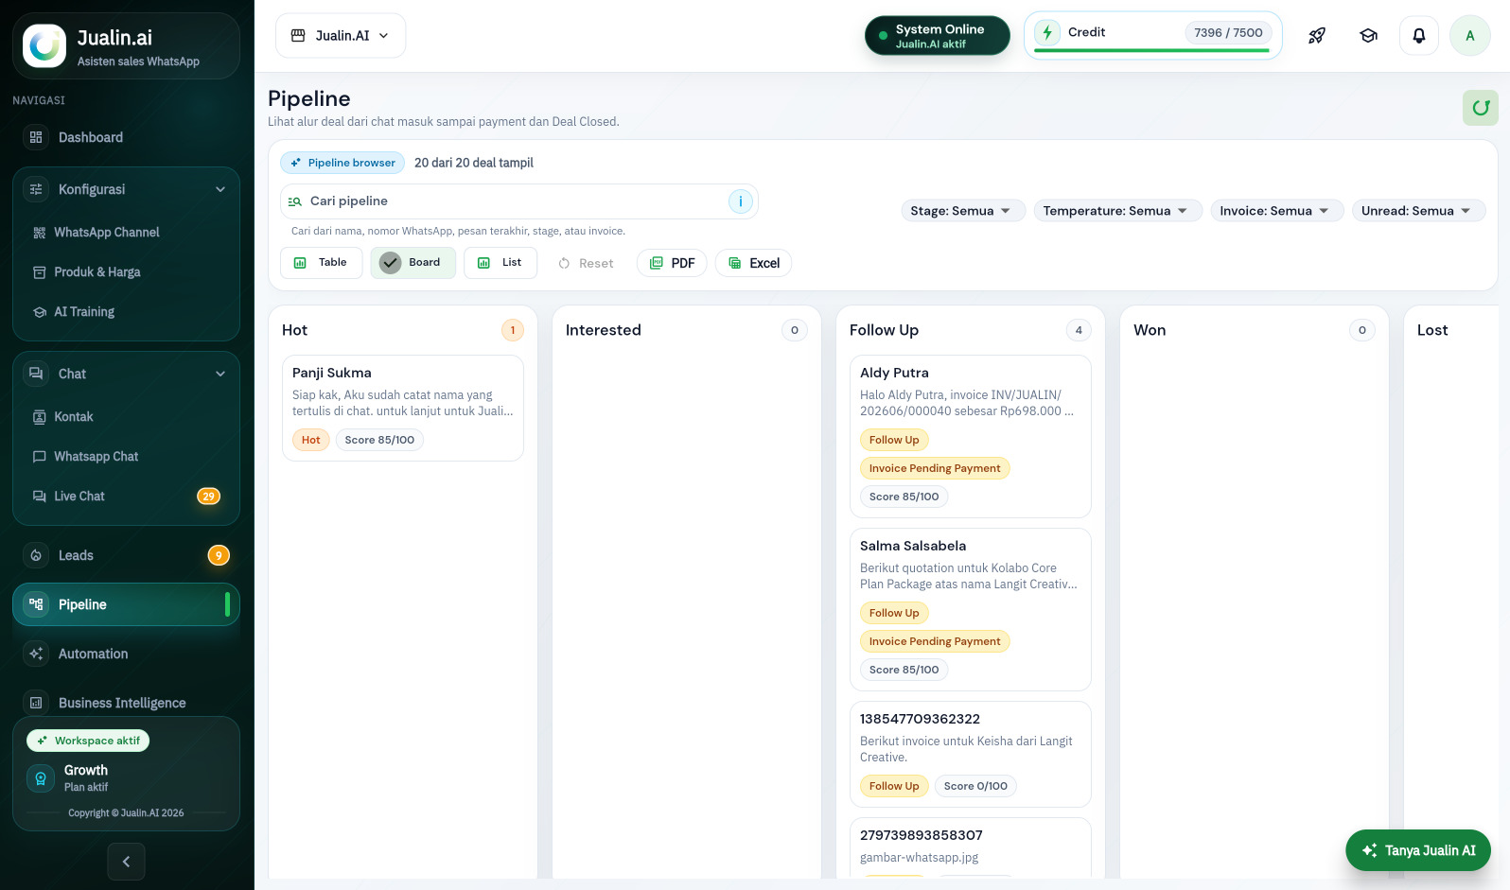
Task: Open Business Intelligence
Action: coord(126,703)
